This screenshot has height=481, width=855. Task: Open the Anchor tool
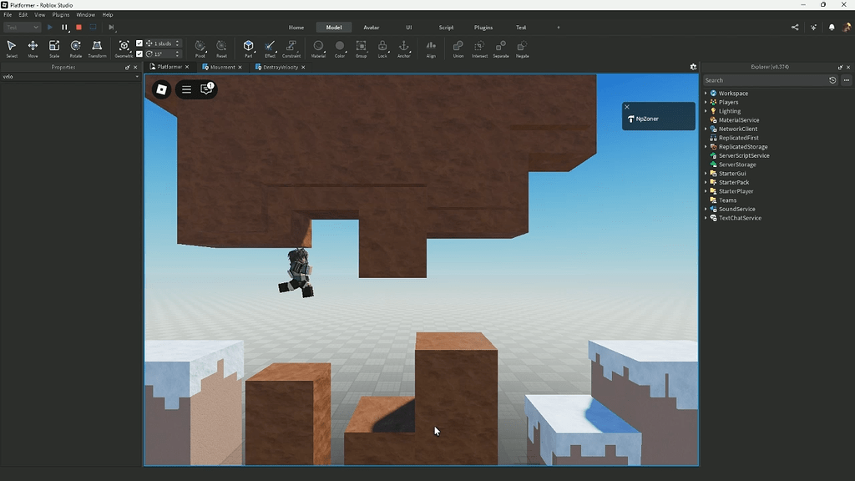405,48
